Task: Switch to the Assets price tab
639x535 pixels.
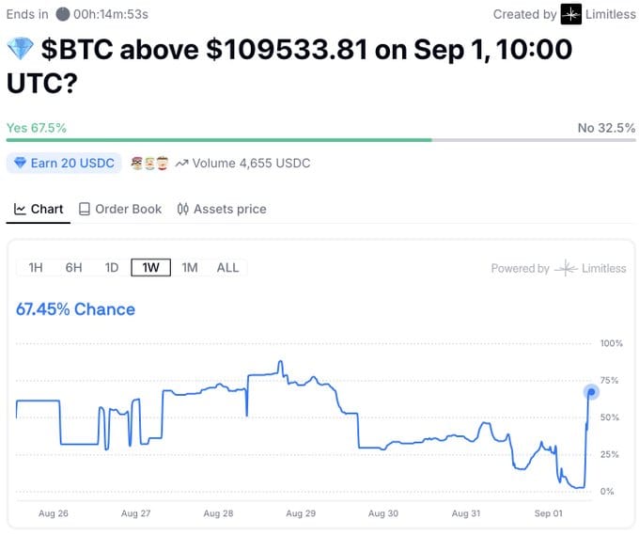Action: coord(222,209)
